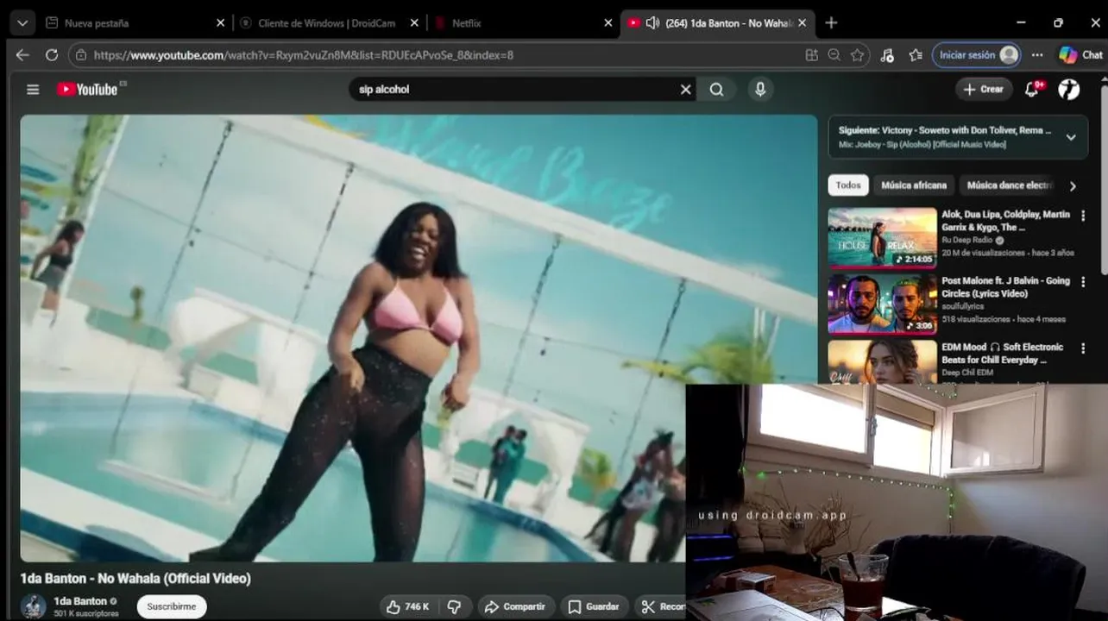
Task: Open the Going Circles 3:06 thumbnail
Action: 882,304
